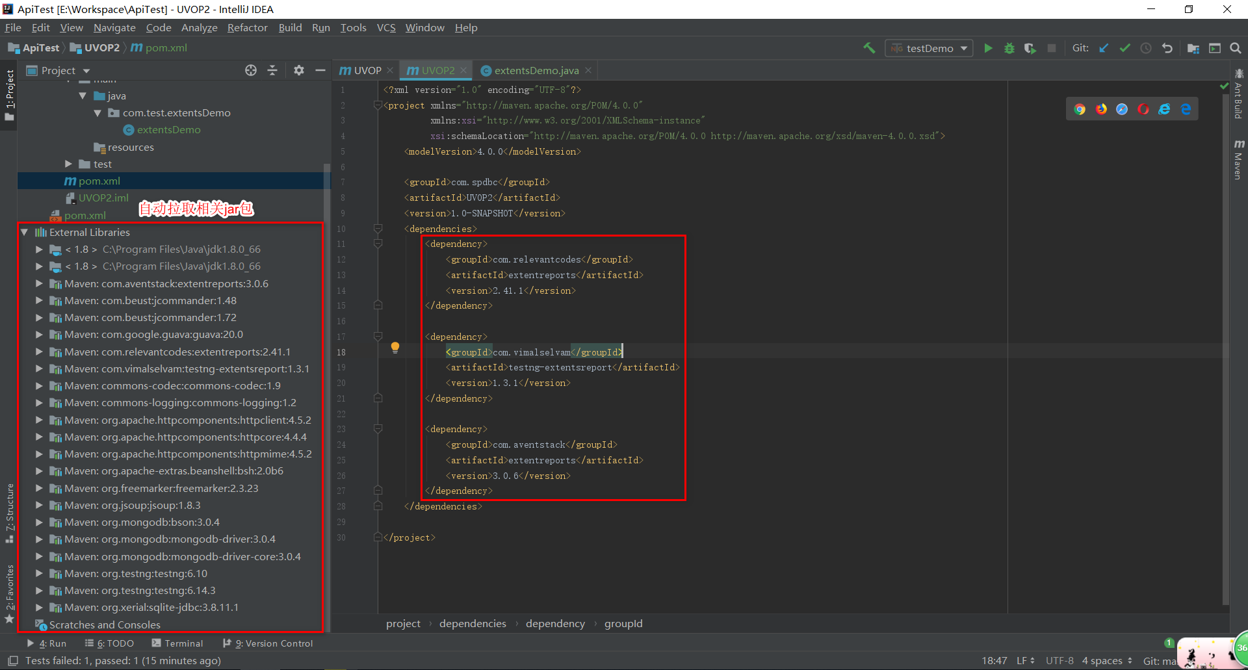Viewport: 1248px width, 670px height.
Task: Run the testDemo configuration with green arrow
Action: pyautogui.click(x=988, y=47)
